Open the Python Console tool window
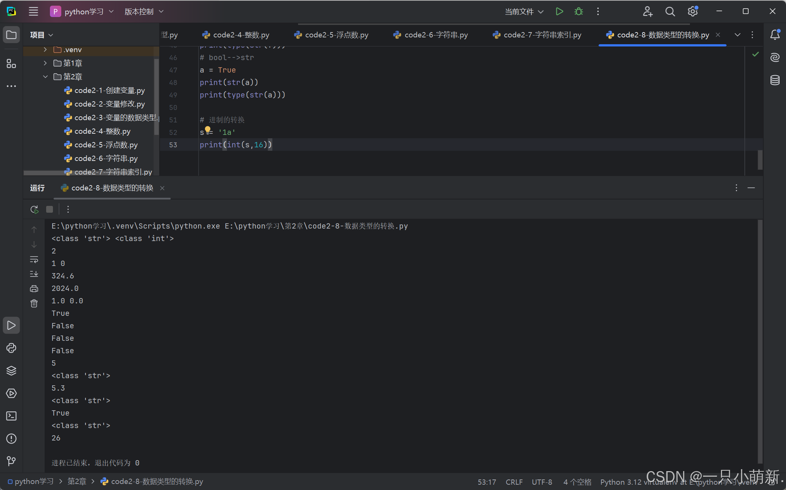 (x=11, y=348)
